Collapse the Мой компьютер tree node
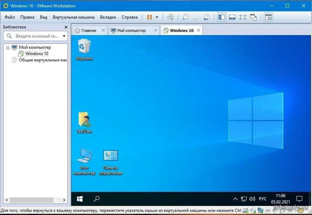312x215 pixels. pos(8,48)
